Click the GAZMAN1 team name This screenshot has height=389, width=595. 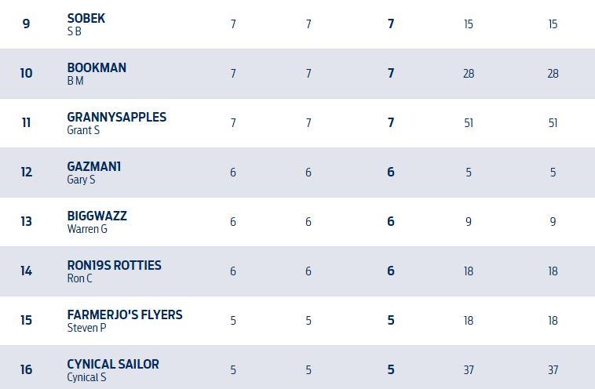click(x=94, y=166)
